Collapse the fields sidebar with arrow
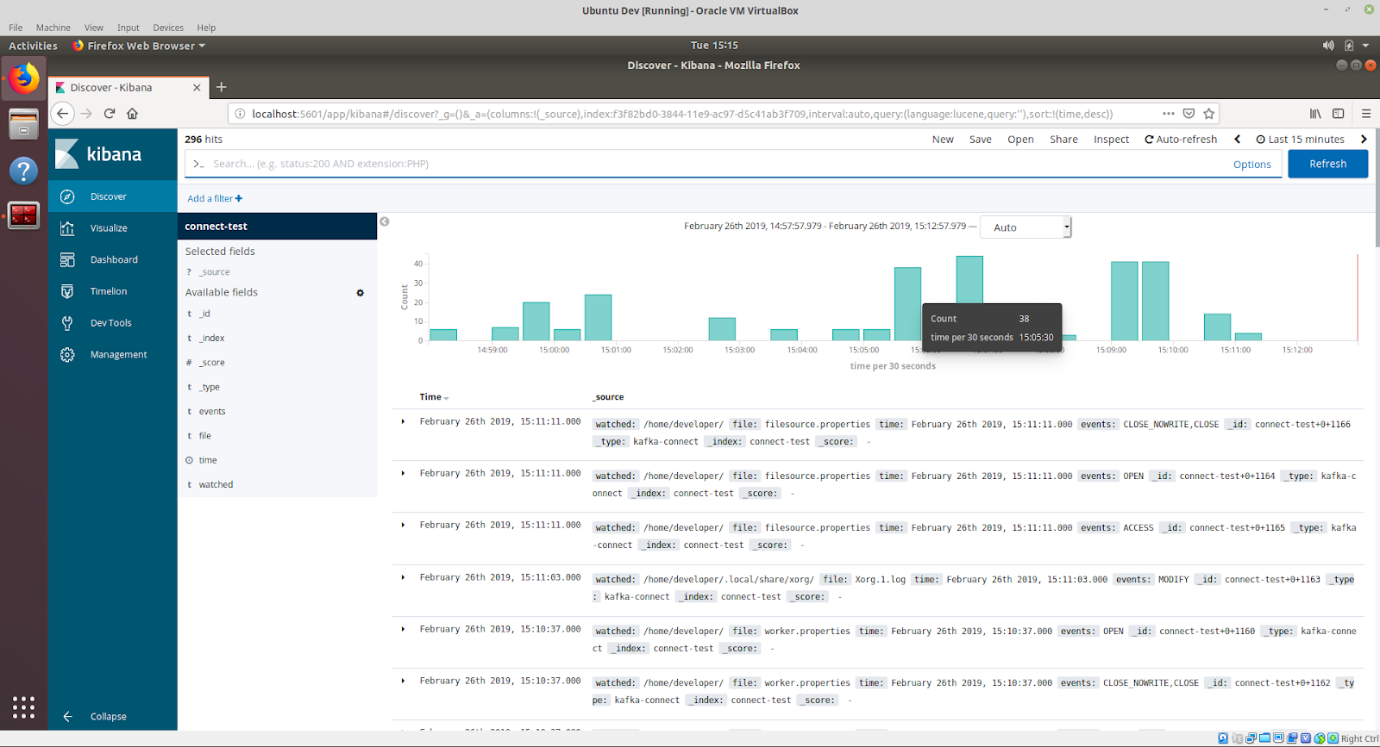Screen dimensions: 1380x747 click(x=385, y=222)
